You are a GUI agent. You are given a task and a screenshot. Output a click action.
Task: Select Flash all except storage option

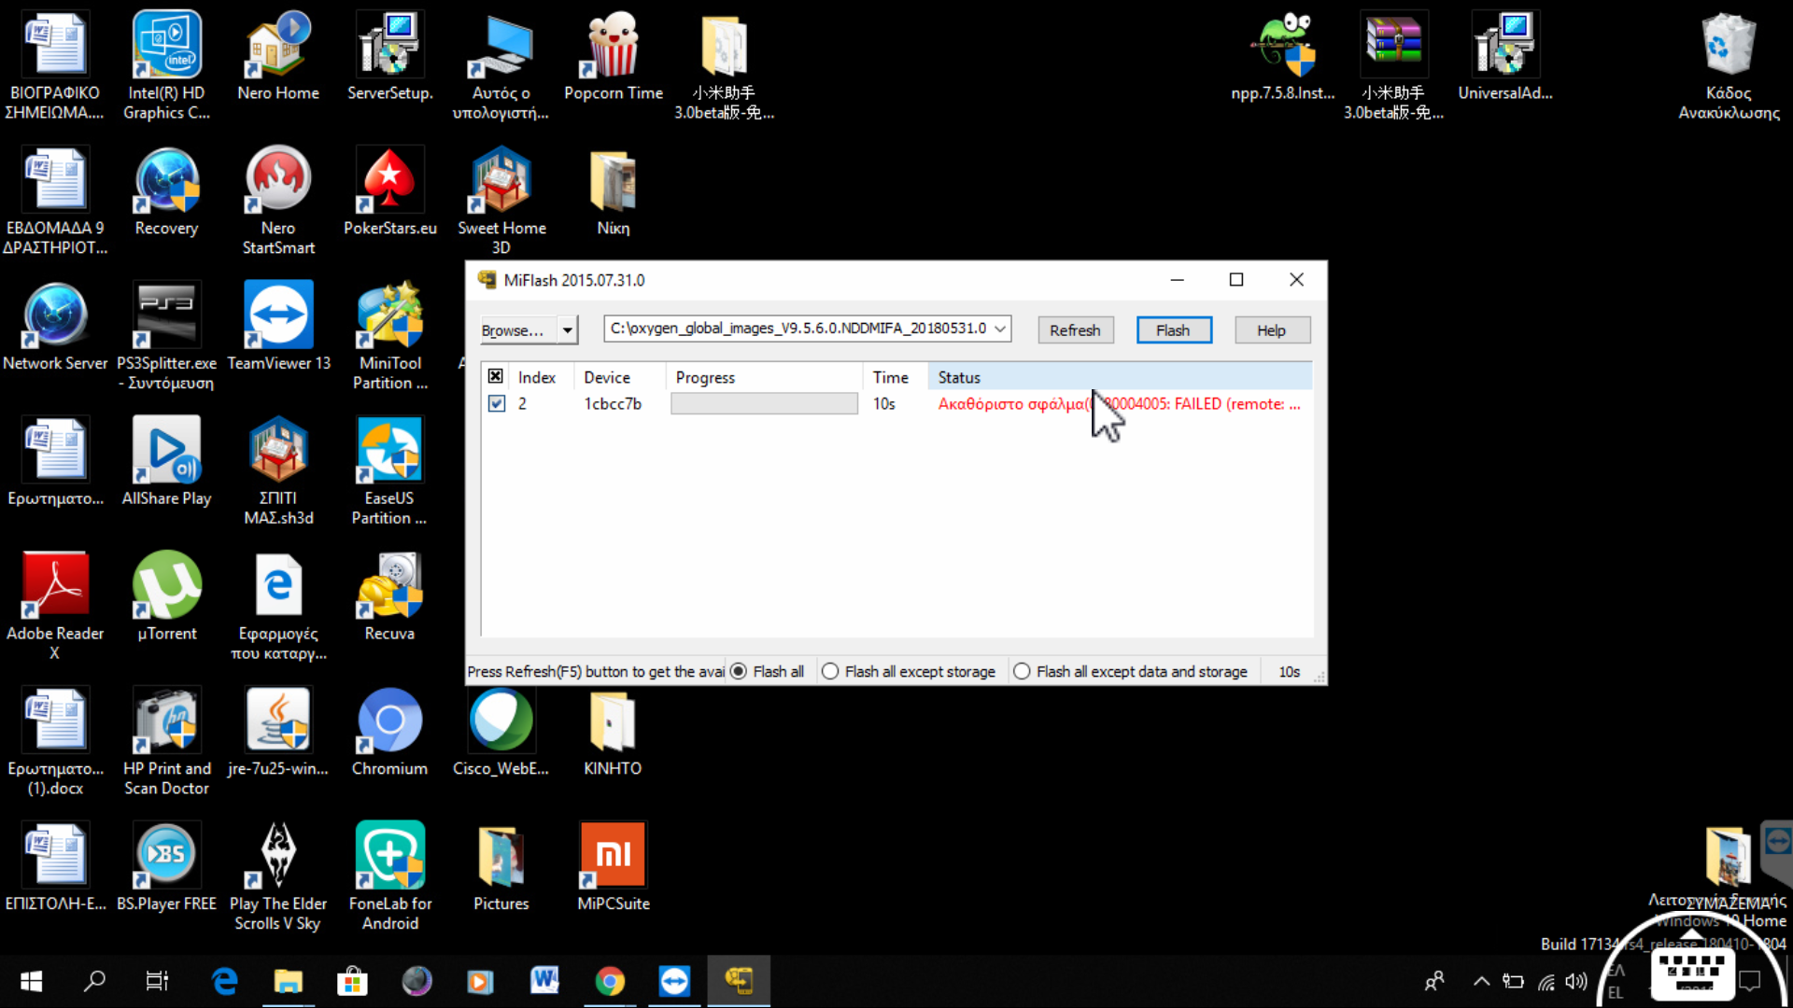tap(830, 671)
